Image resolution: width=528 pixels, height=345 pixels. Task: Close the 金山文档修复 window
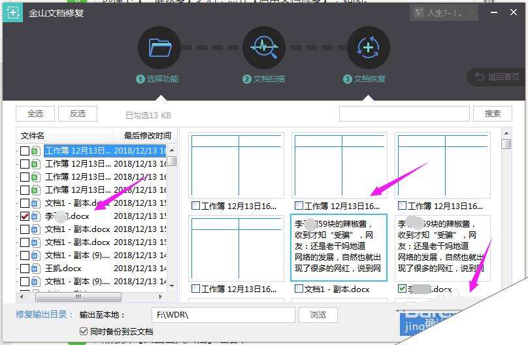click(514, 12)
